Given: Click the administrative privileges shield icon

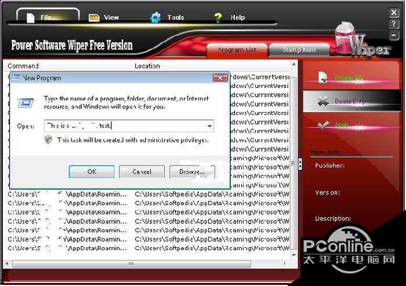Looking at the screenshot, I should tap(48, 140).
